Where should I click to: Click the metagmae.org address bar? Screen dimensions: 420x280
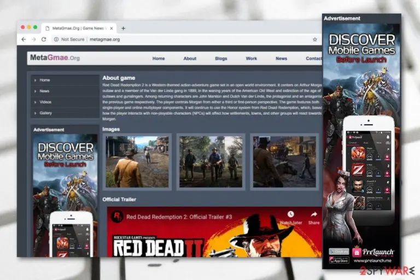click(188, 39)
